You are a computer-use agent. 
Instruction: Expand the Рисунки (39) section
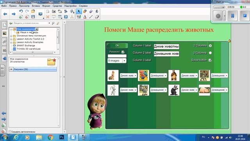[11, 69]
